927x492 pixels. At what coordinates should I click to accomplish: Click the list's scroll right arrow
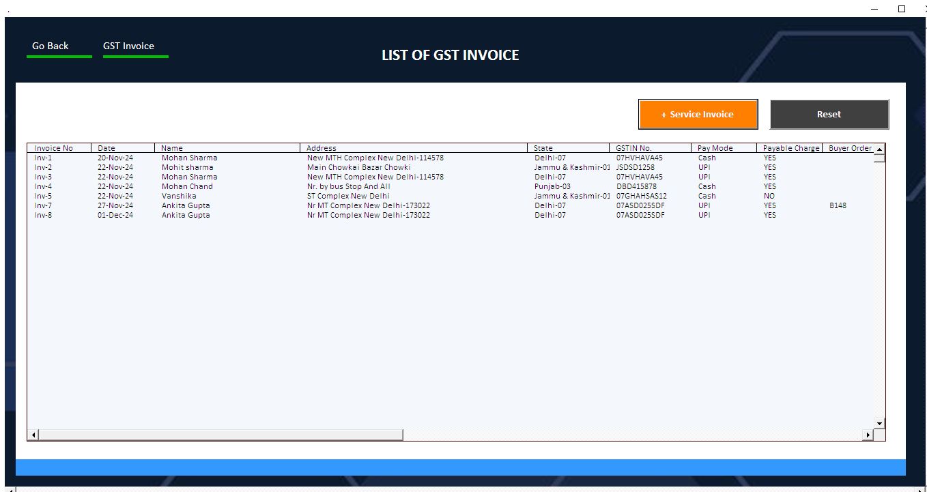[x=868, y=435]
